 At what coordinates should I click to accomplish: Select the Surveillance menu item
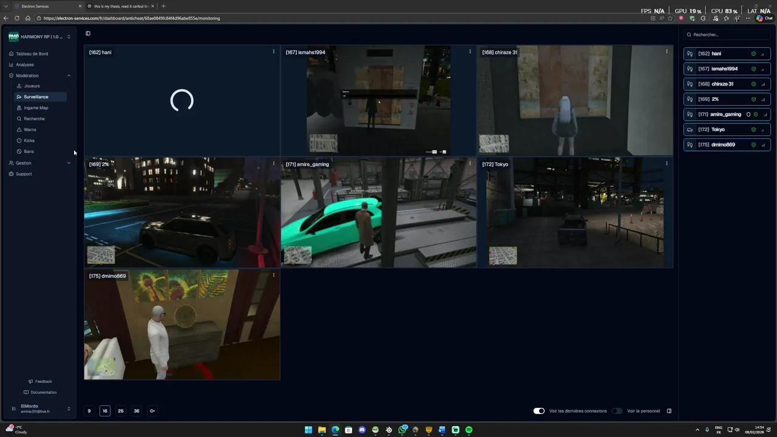pos(40,97)
